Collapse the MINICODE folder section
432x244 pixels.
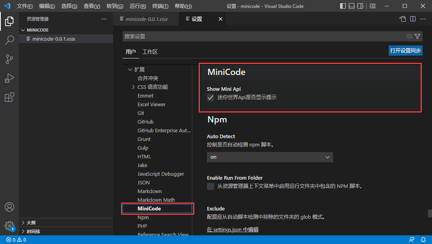23,30
